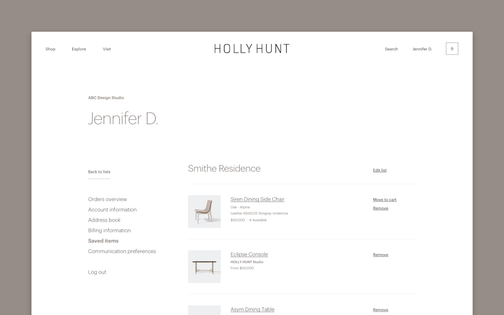Open the Jennifer D. account link in header
Screen dimensions: 504x315
pos(422,49)
